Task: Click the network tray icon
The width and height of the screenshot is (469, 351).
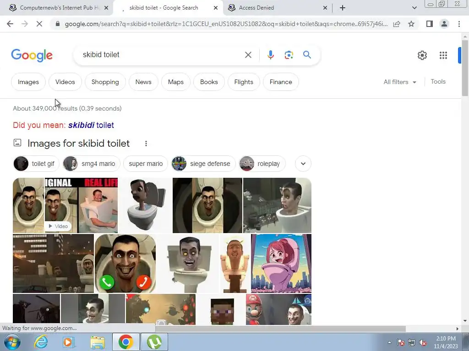Action: coord(412,343)
